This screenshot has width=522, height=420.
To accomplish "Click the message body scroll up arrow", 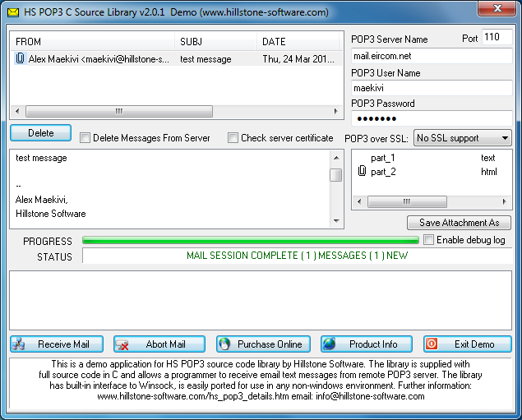I will pyautogui.click(x=336, y=158).
